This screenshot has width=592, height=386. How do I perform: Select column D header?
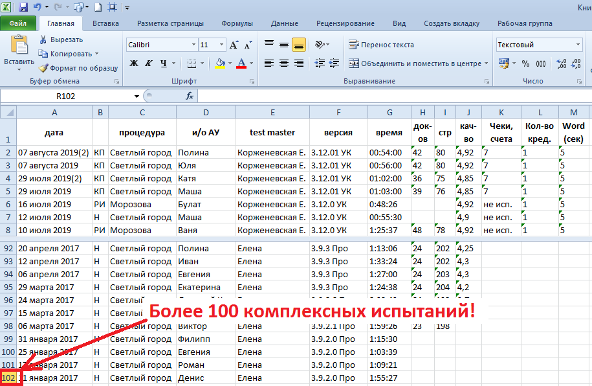[206, 112]
